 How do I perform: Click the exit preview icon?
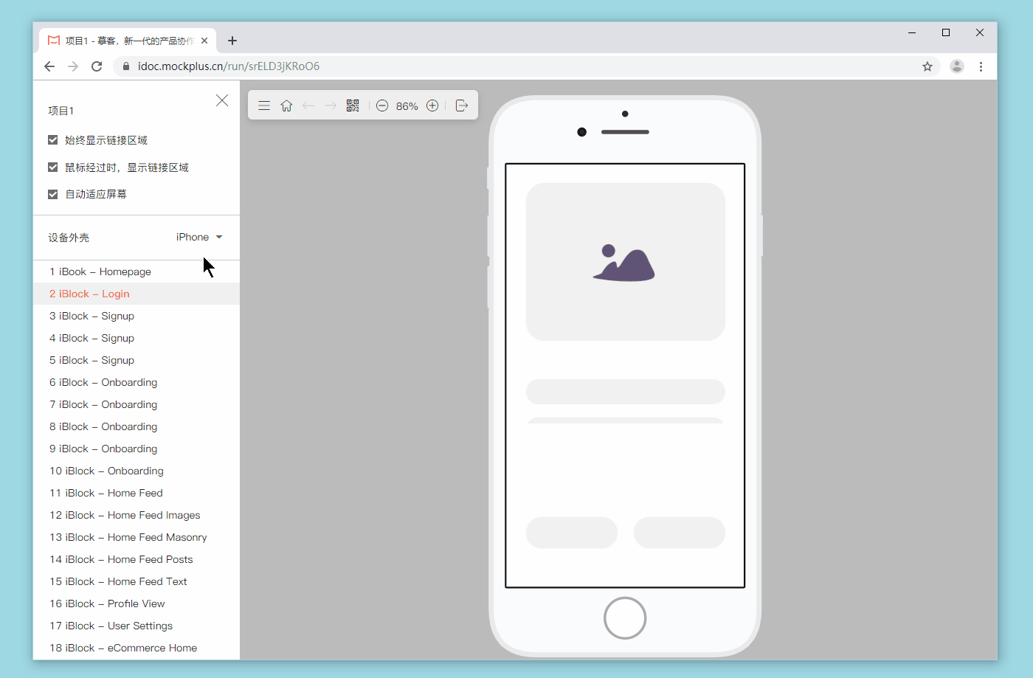pyautogui.click(x=462, y=105)
